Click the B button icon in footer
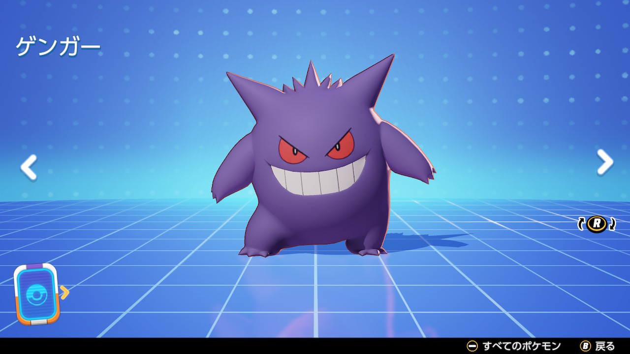Image resolution: width=630 pixels, height=354 pixels. (x=585, y=346)
